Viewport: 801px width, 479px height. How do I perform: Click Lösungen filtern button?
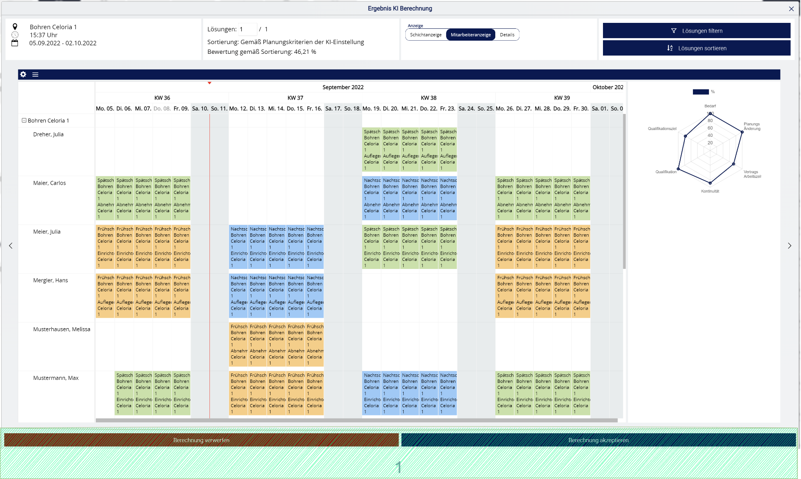click(696, 31)
